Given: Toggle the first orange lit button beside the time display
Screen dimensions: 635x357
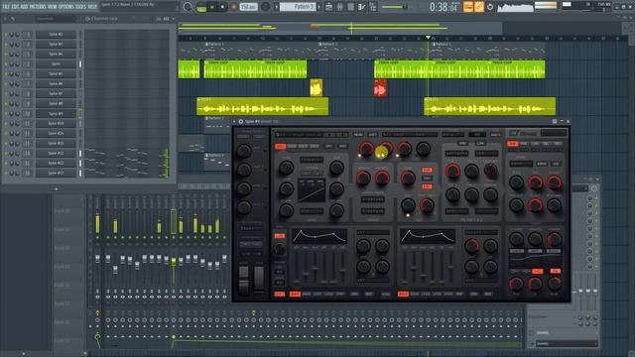Looking at the screenshot, I should click(x=468, y=7).
